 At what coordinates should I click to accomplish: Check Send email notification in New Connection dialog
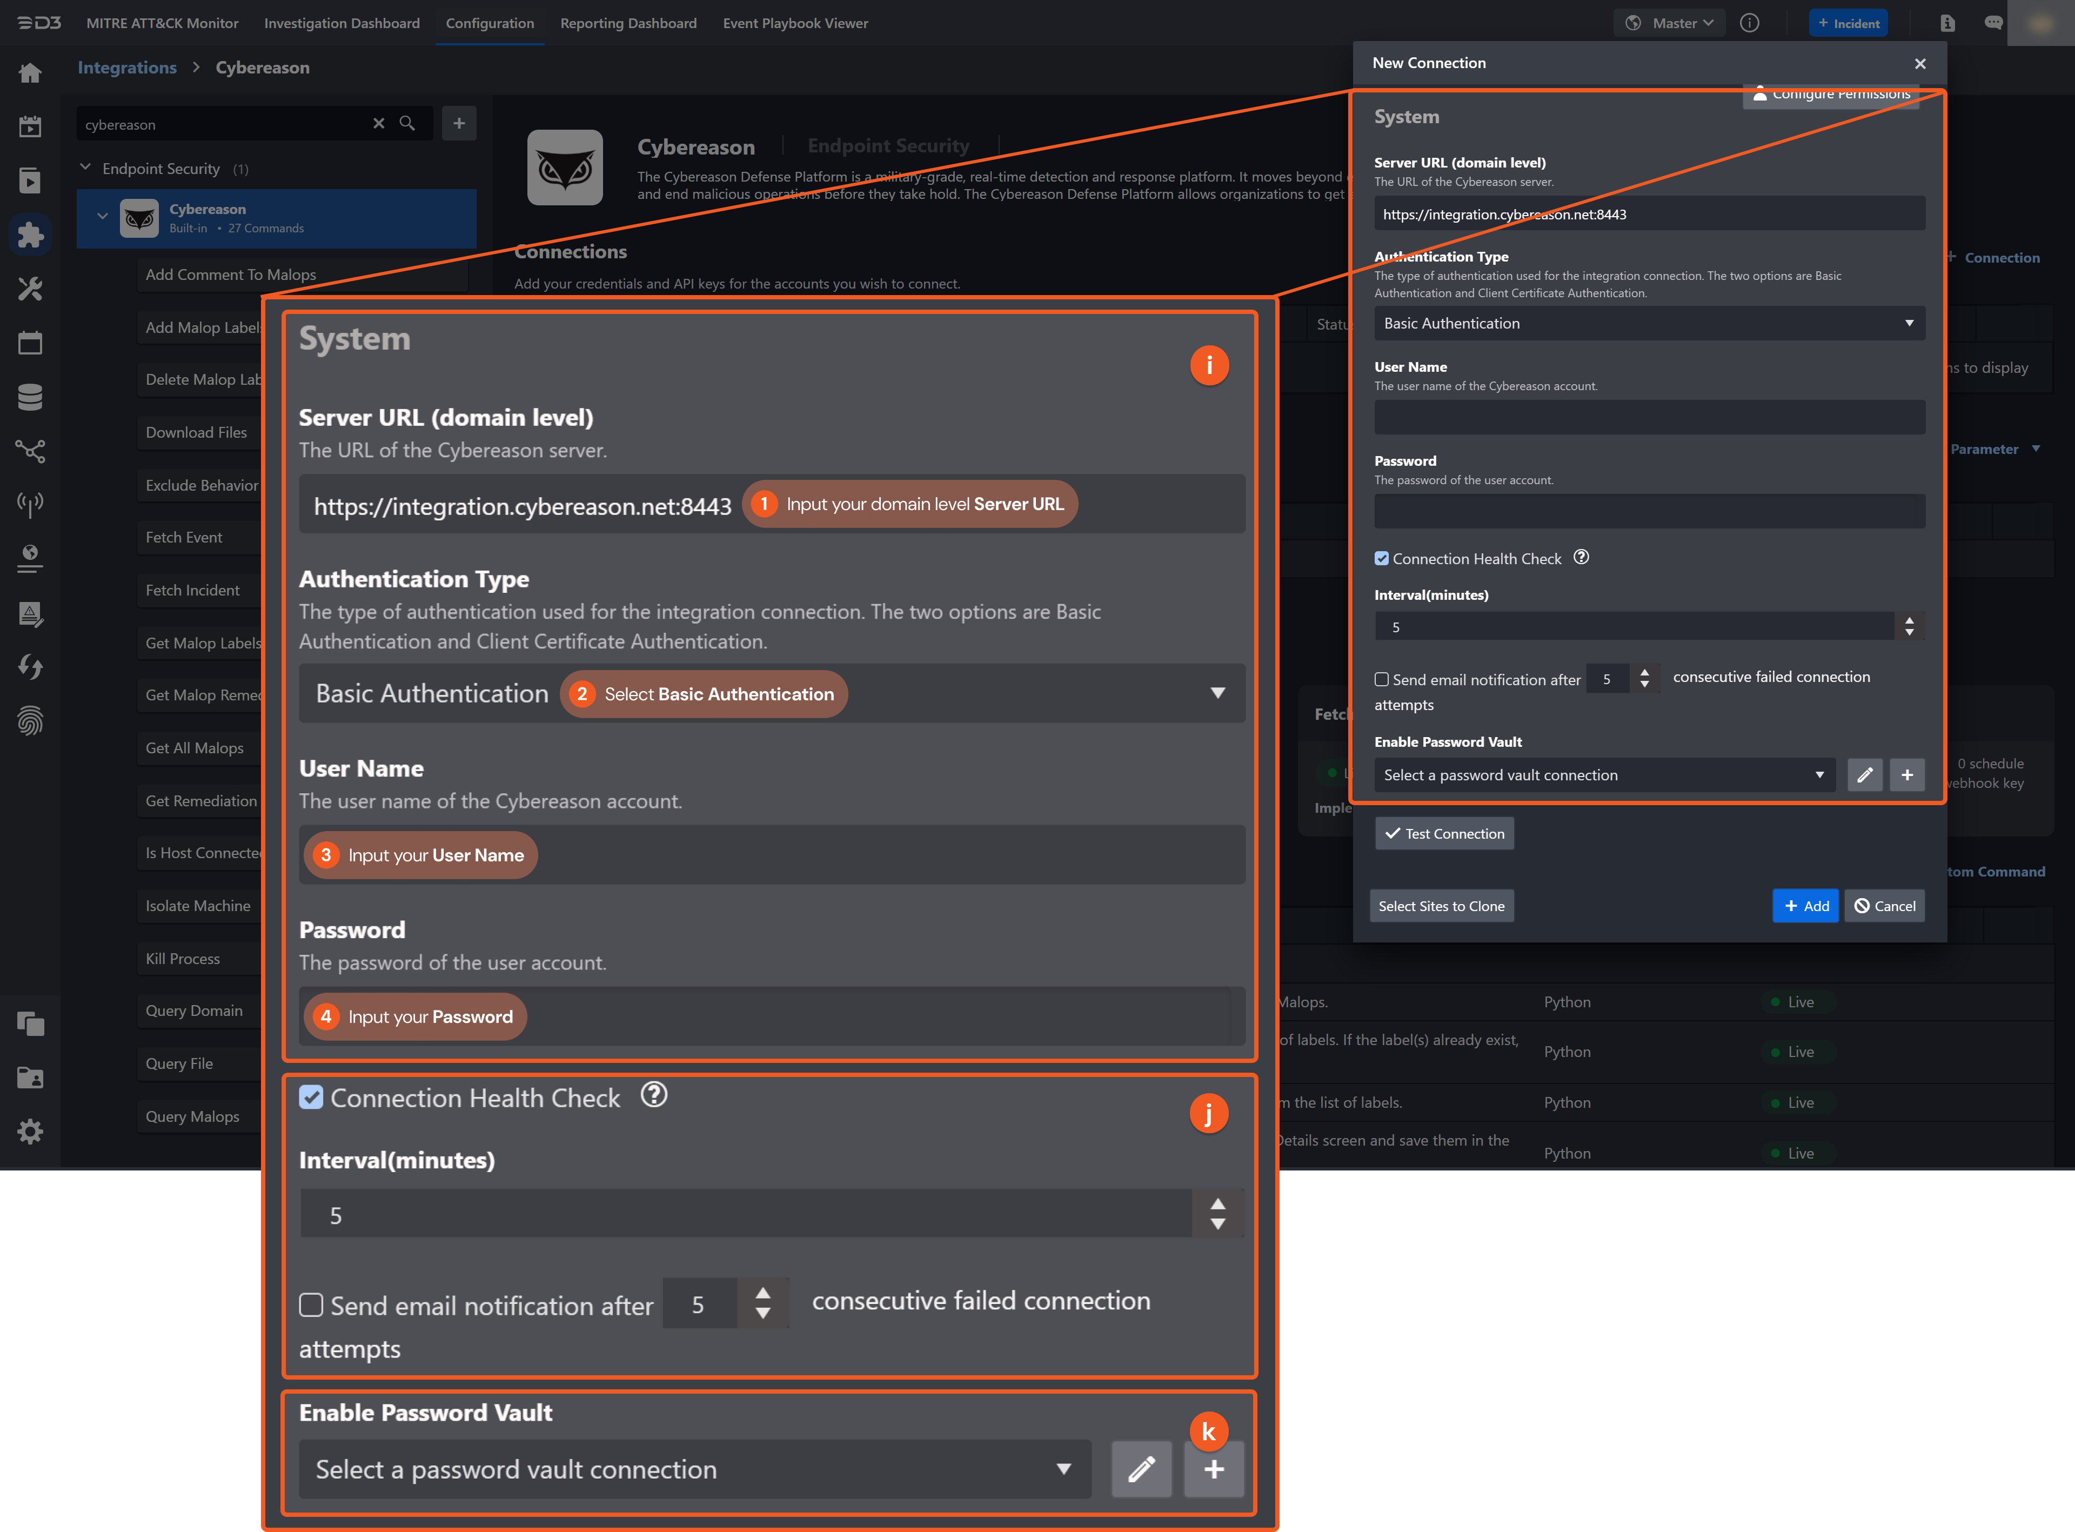1382,679
